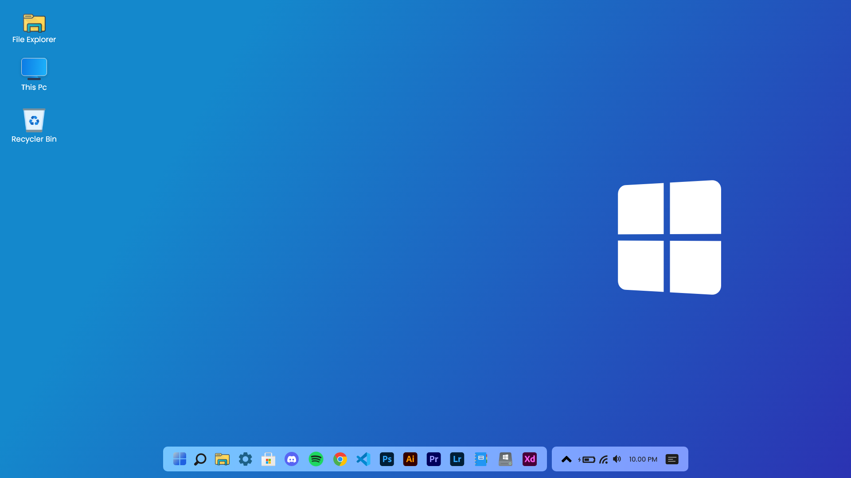The width and height of the screenshot is (851, 478).
Task: Open Photoshop from the taskbar
Action: (387, 459)
